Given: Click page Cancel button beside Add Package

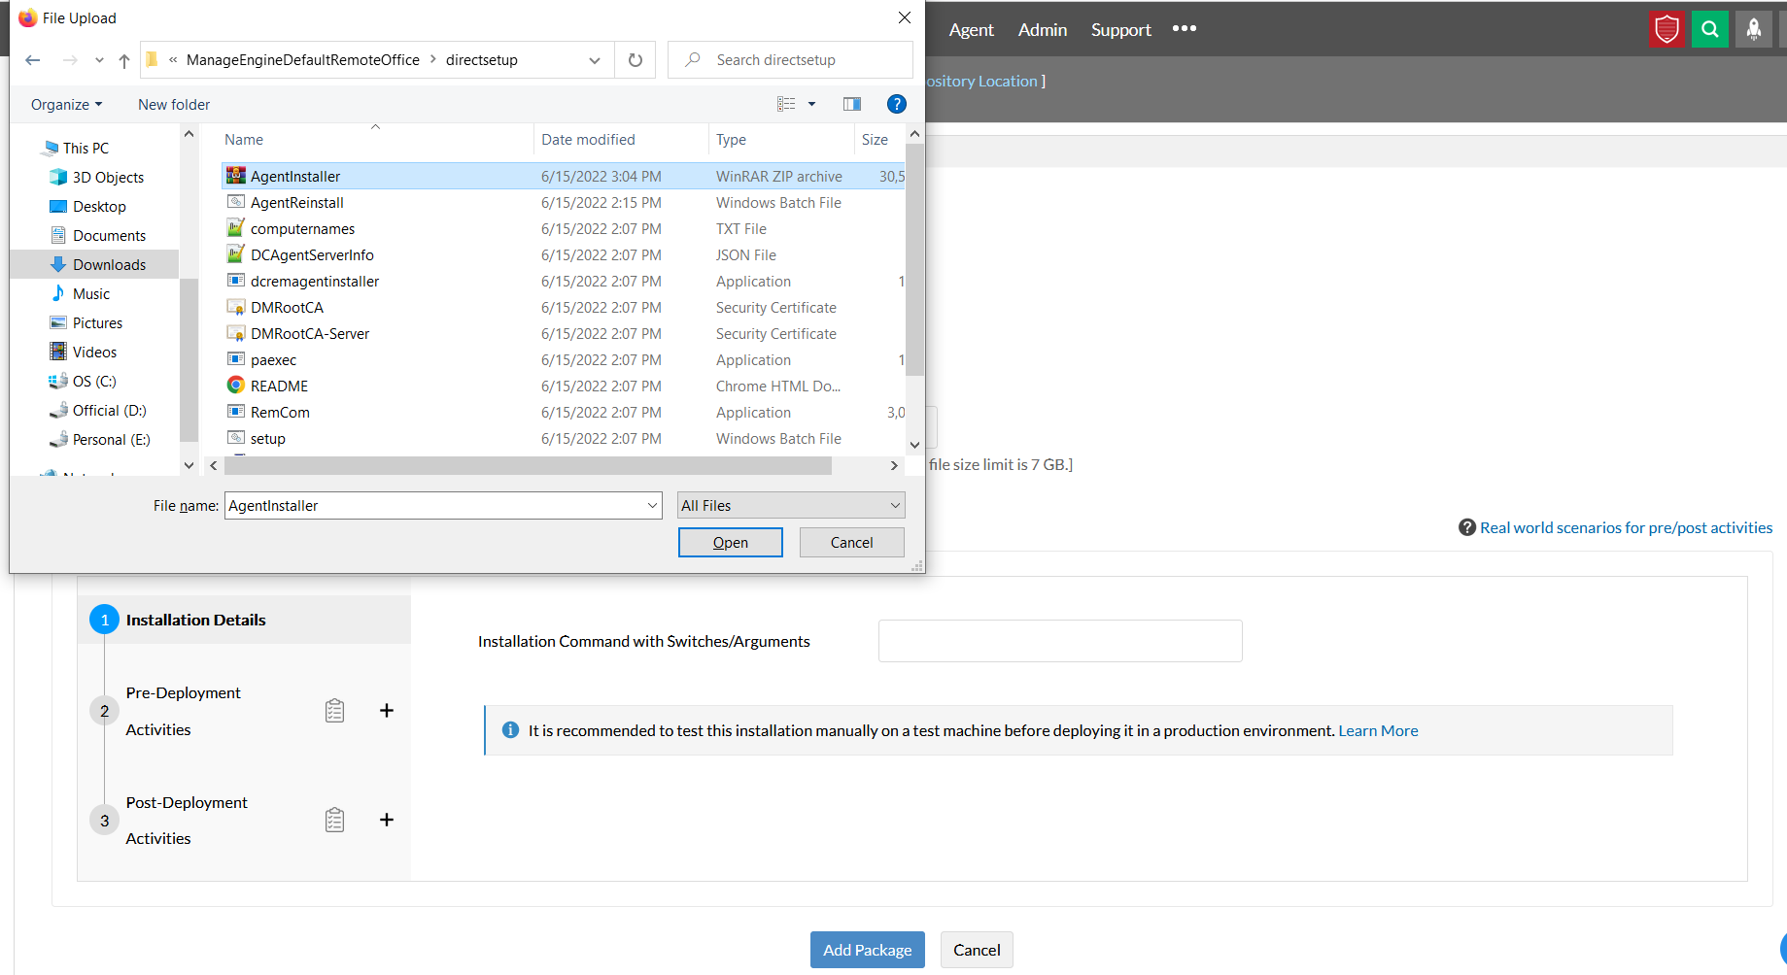Looking at the screenshot, I should pyautogui.click(x=977, y=950).
